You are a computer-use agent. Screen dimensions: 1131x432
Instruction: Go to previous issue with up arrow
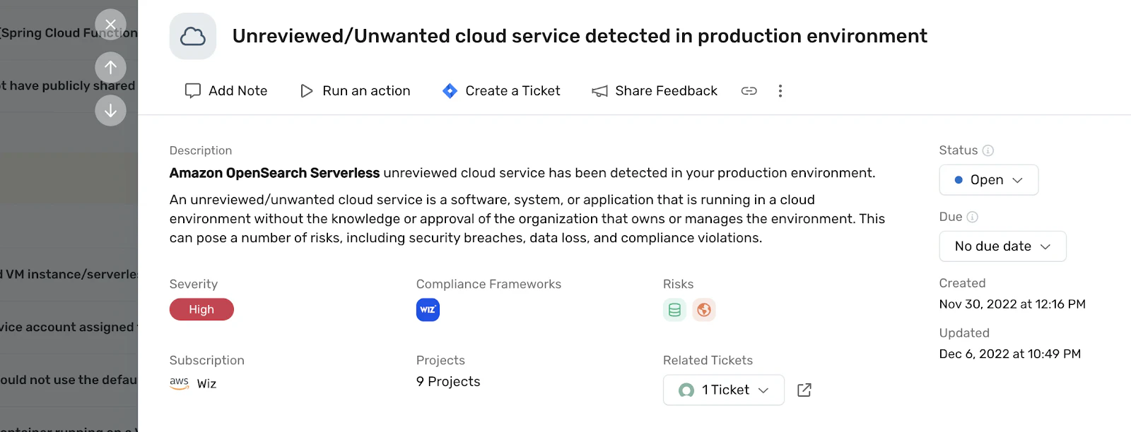click(110, 67)
